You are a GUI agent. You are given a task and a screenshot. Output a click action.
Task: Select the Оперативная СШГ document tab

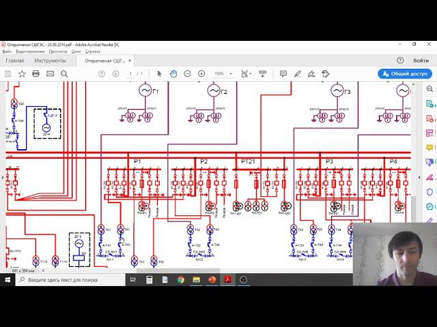click(104, 61)
